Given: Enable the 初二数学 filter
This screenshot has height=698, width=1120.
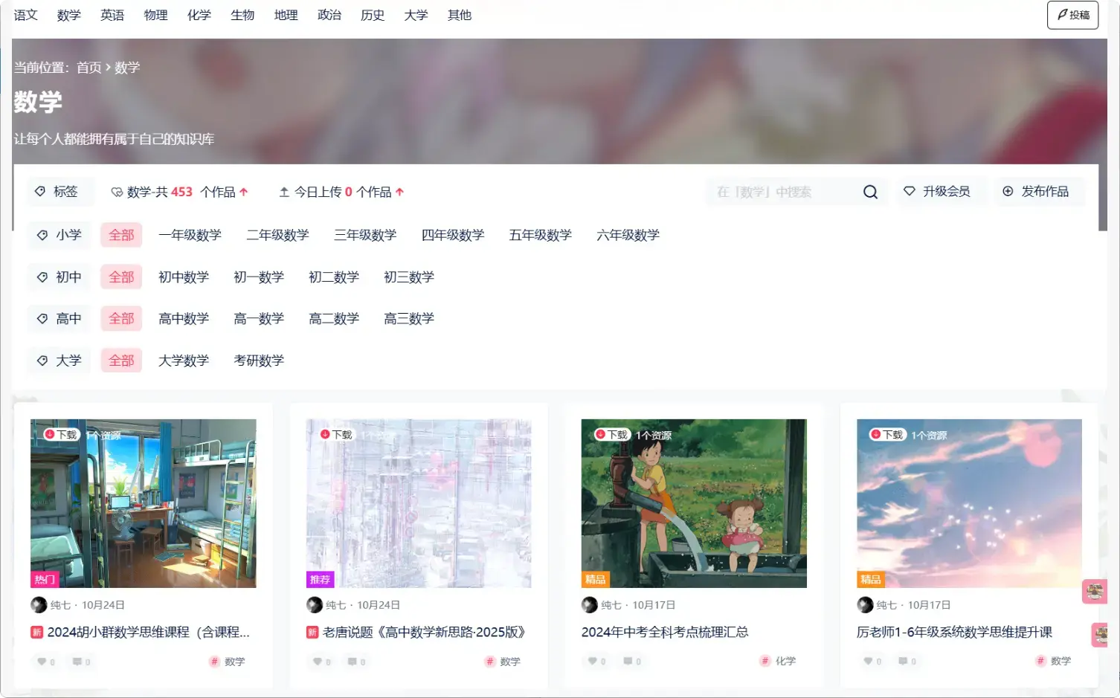Looking at the screenshot, I should coord(333,277).
